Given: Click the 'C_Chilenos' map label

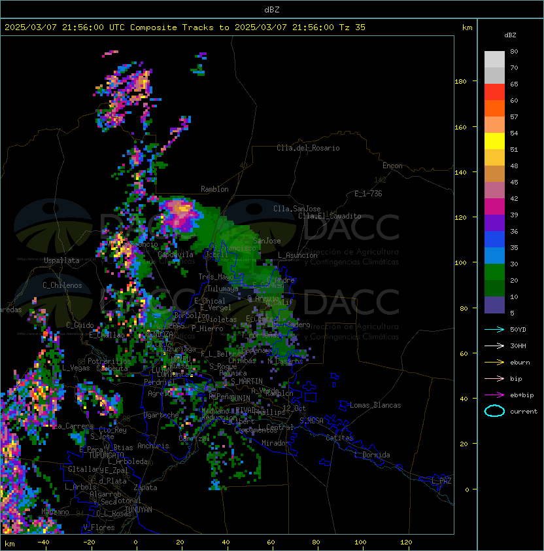Looking at the screenshot, I should [62, 285].
